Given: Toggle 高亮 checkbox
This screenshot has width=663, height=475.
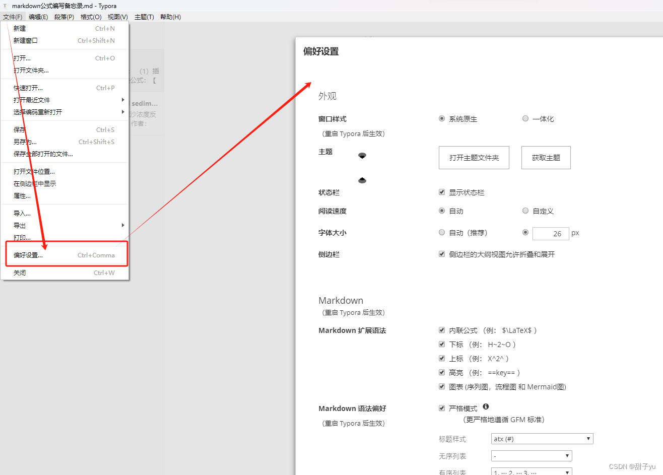Looking at the screenshot, I should 442,373.
